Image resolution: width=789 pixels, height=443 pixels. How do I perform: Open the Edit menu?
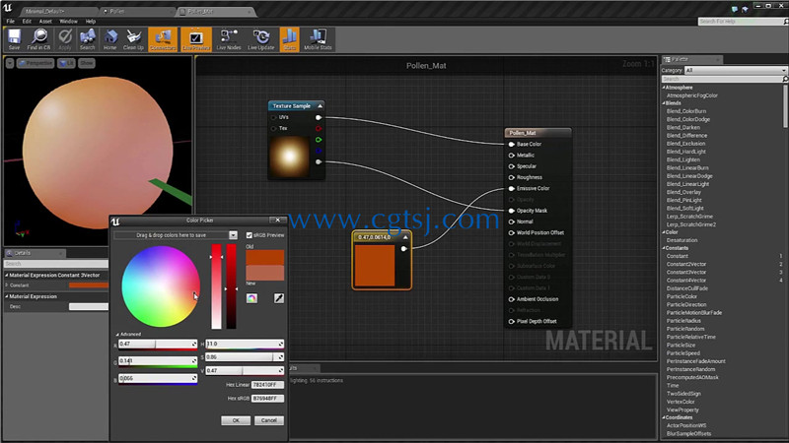pyautogui.click(x=27, y=21)
